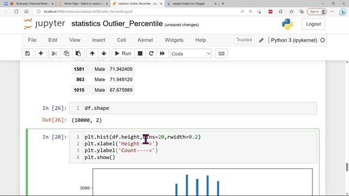349x196 pixels.
Task: Open the Kernel menu
Action: (x=146, y=40)
